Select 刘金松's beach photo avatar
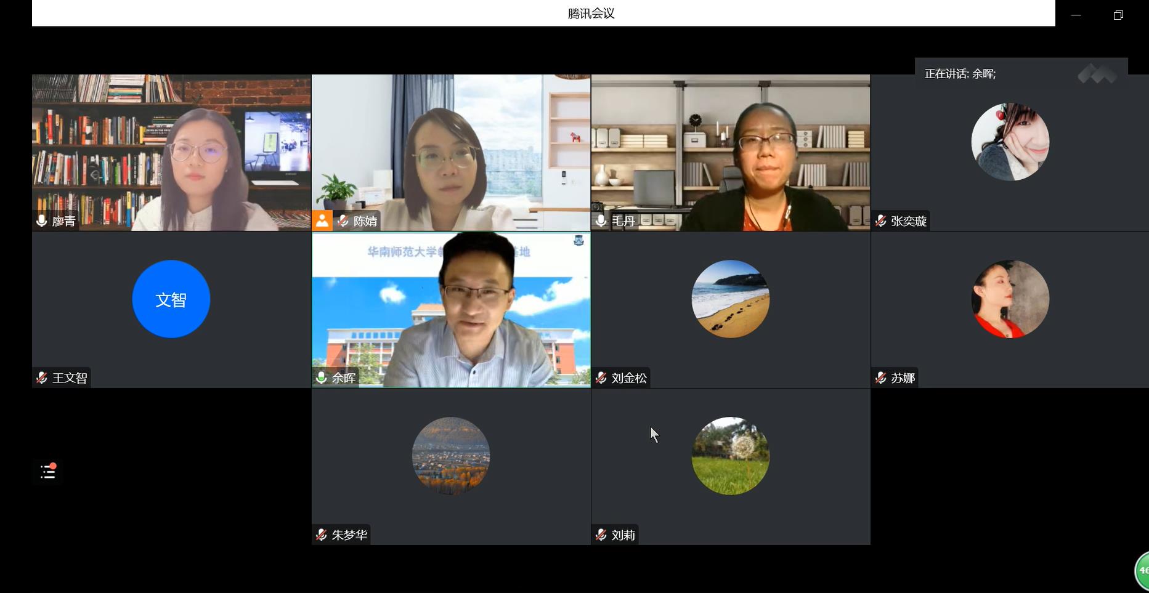The height and width of the screenshot is (593, 1149). pyautogui.click(x=731, y=299)
